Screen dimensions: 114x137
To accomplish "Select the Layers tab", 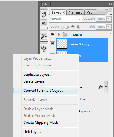I will pyautogui.click(x=57, y=13).
